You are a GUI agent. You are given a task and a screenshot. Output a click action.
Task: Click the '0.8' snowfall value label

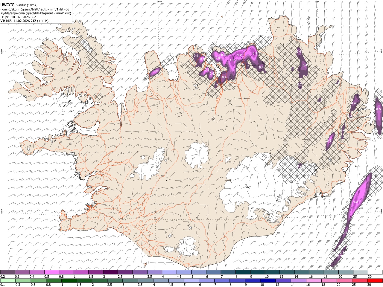207,69
